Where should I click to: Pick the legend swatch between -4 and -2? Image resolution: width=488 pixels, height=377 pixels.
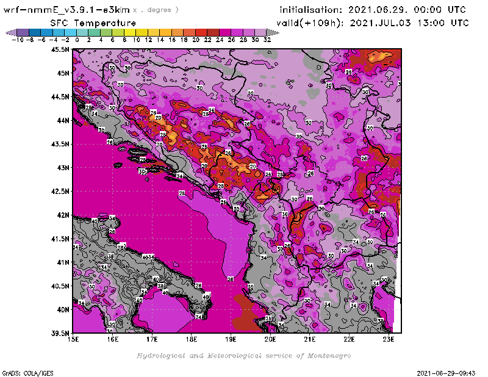coord(59,32)
